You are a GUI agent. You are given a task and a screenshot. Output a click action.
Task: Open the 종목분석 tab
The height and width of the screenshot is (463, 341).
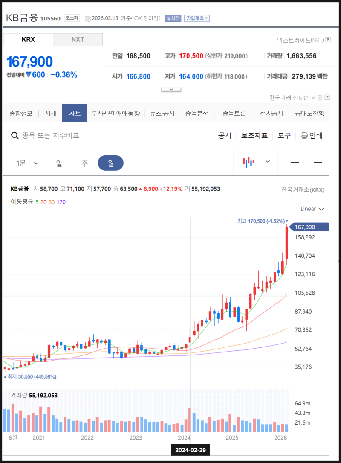[197, 114]
